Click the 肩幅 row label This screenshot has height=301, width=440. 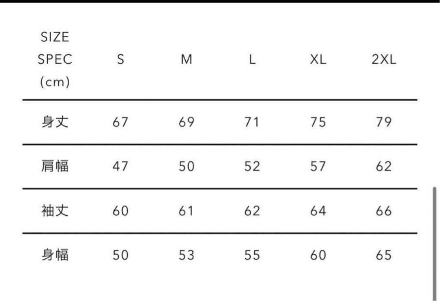pos(55,166)
